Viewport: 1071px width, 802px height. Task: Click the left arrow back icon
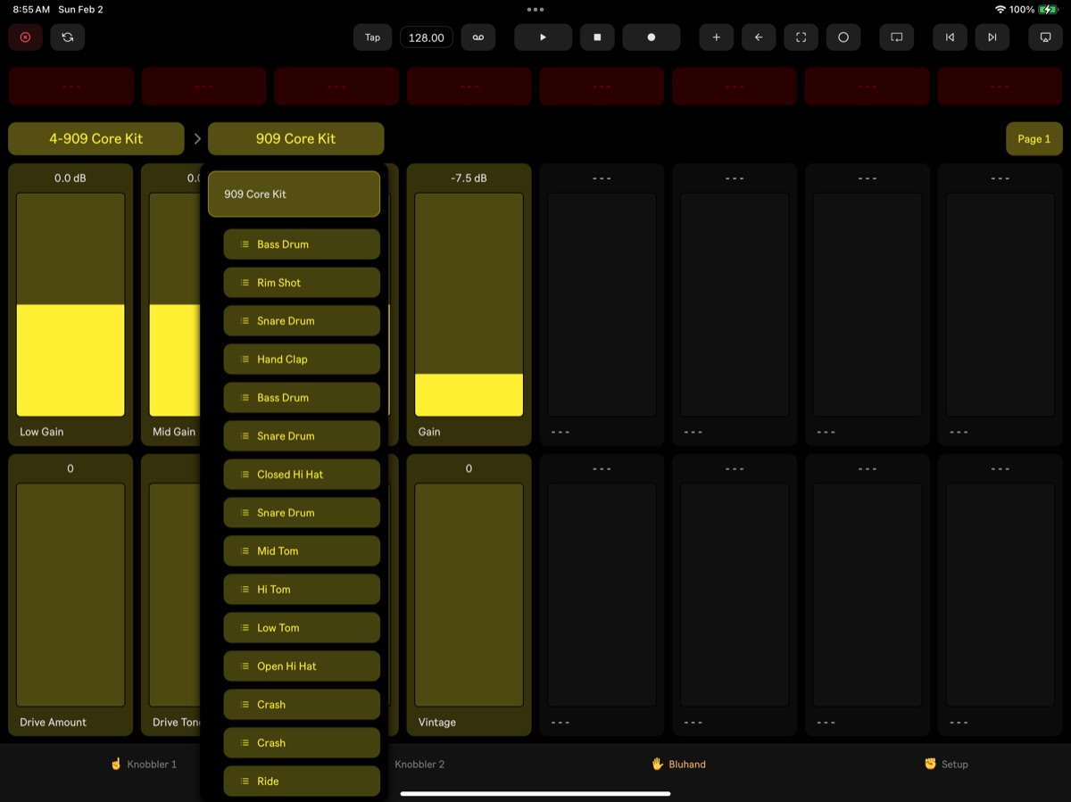(759, 37)
